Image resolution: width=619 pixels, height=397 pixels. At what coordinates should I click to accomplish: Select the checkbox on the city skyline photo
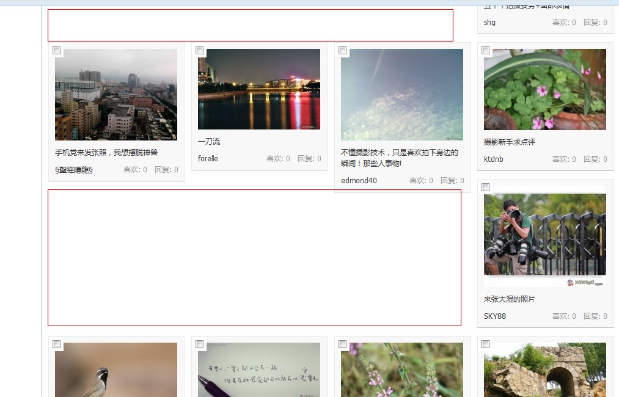[57, 51]
